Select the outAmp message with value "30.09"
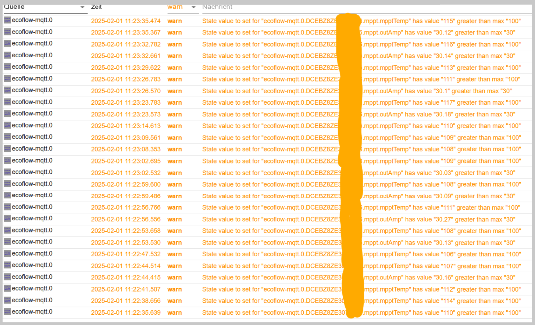This screenshot has height=325, width=535. 359,196
